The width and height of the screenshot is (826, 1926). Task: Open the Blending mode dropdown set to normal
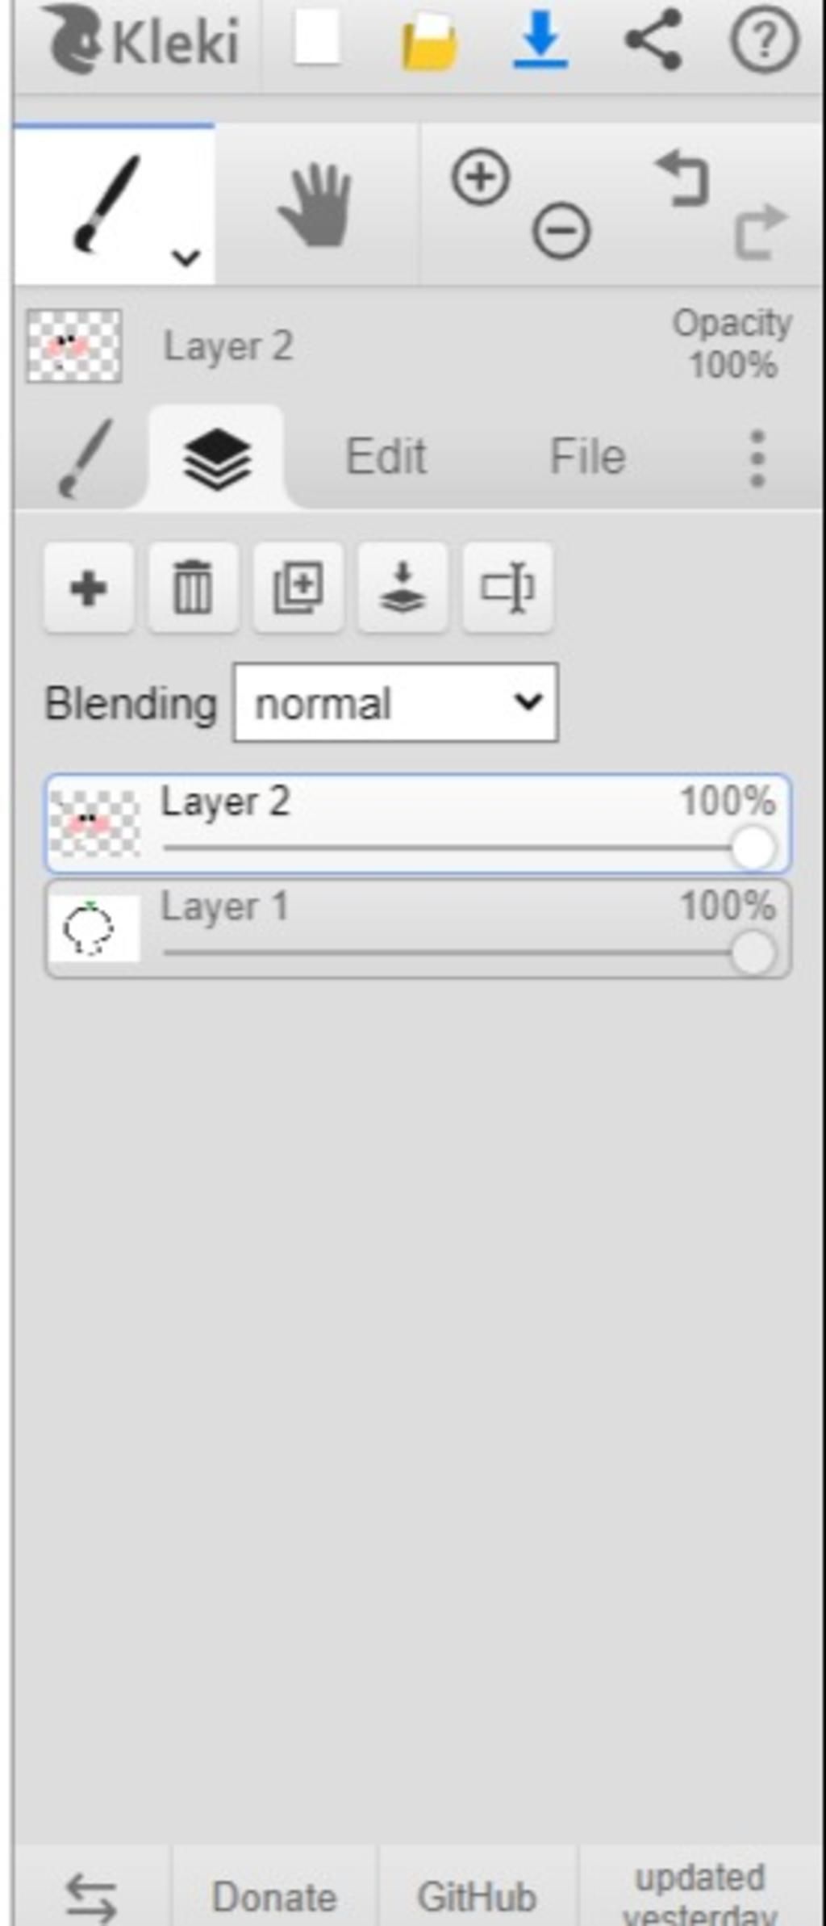(395, 702)
